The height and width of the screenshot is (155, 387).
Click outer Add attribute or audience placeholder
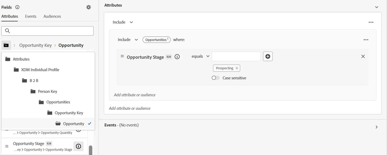point(130,108)
